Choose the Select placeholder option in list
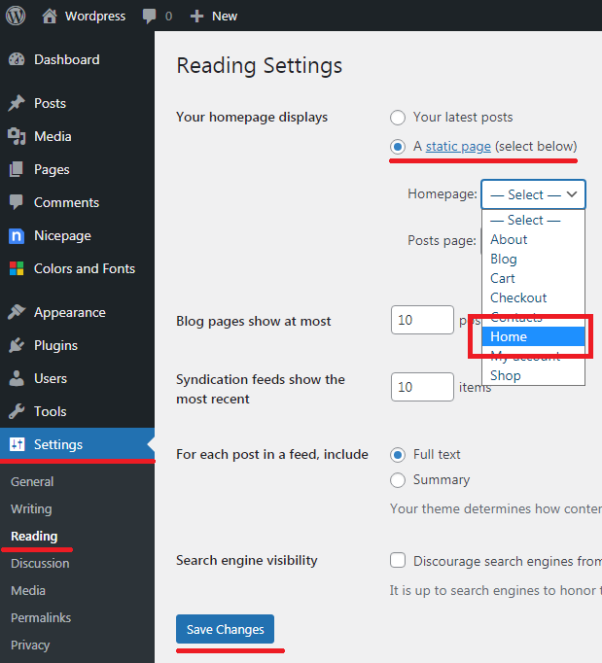Screen dimensions: 602x663 tap(534, 220)
